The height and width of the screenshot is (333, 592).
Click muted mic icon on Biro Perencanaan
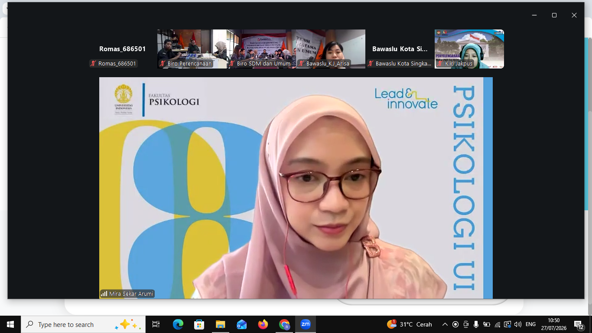pos(163,64)
